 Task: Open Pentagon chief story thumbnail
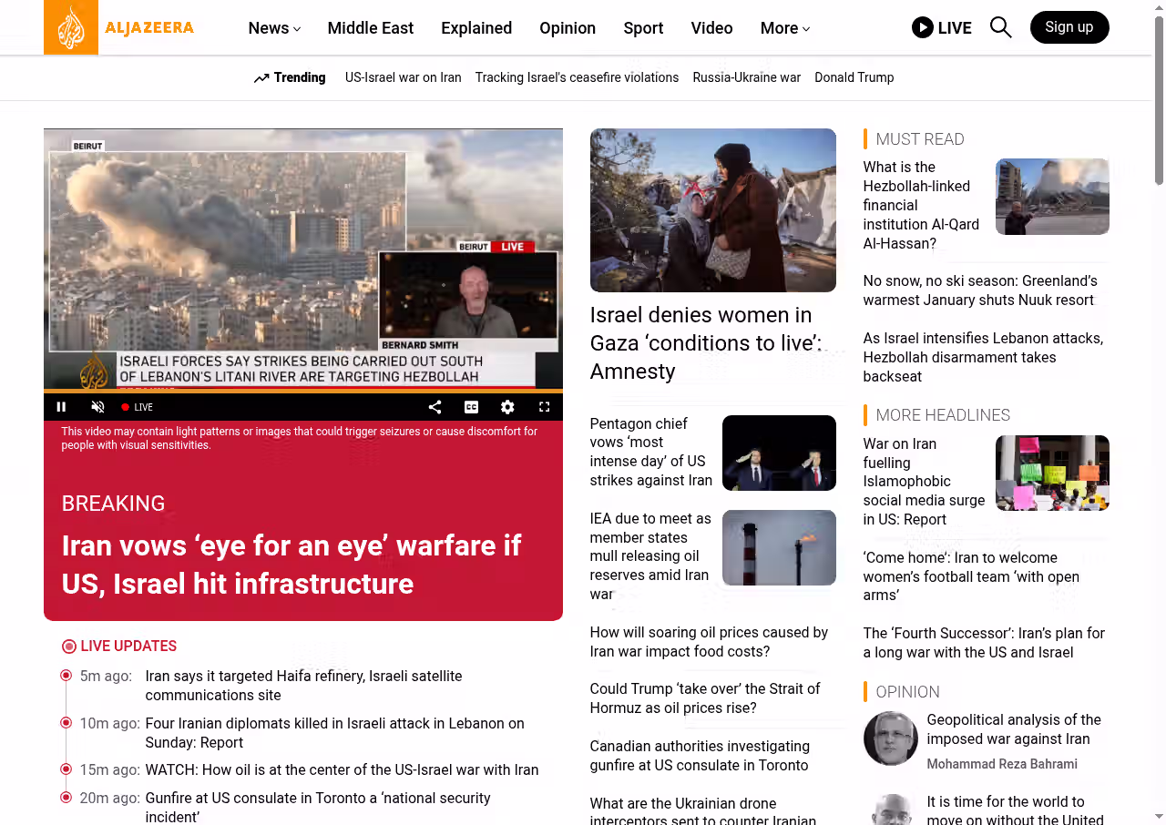778,453
